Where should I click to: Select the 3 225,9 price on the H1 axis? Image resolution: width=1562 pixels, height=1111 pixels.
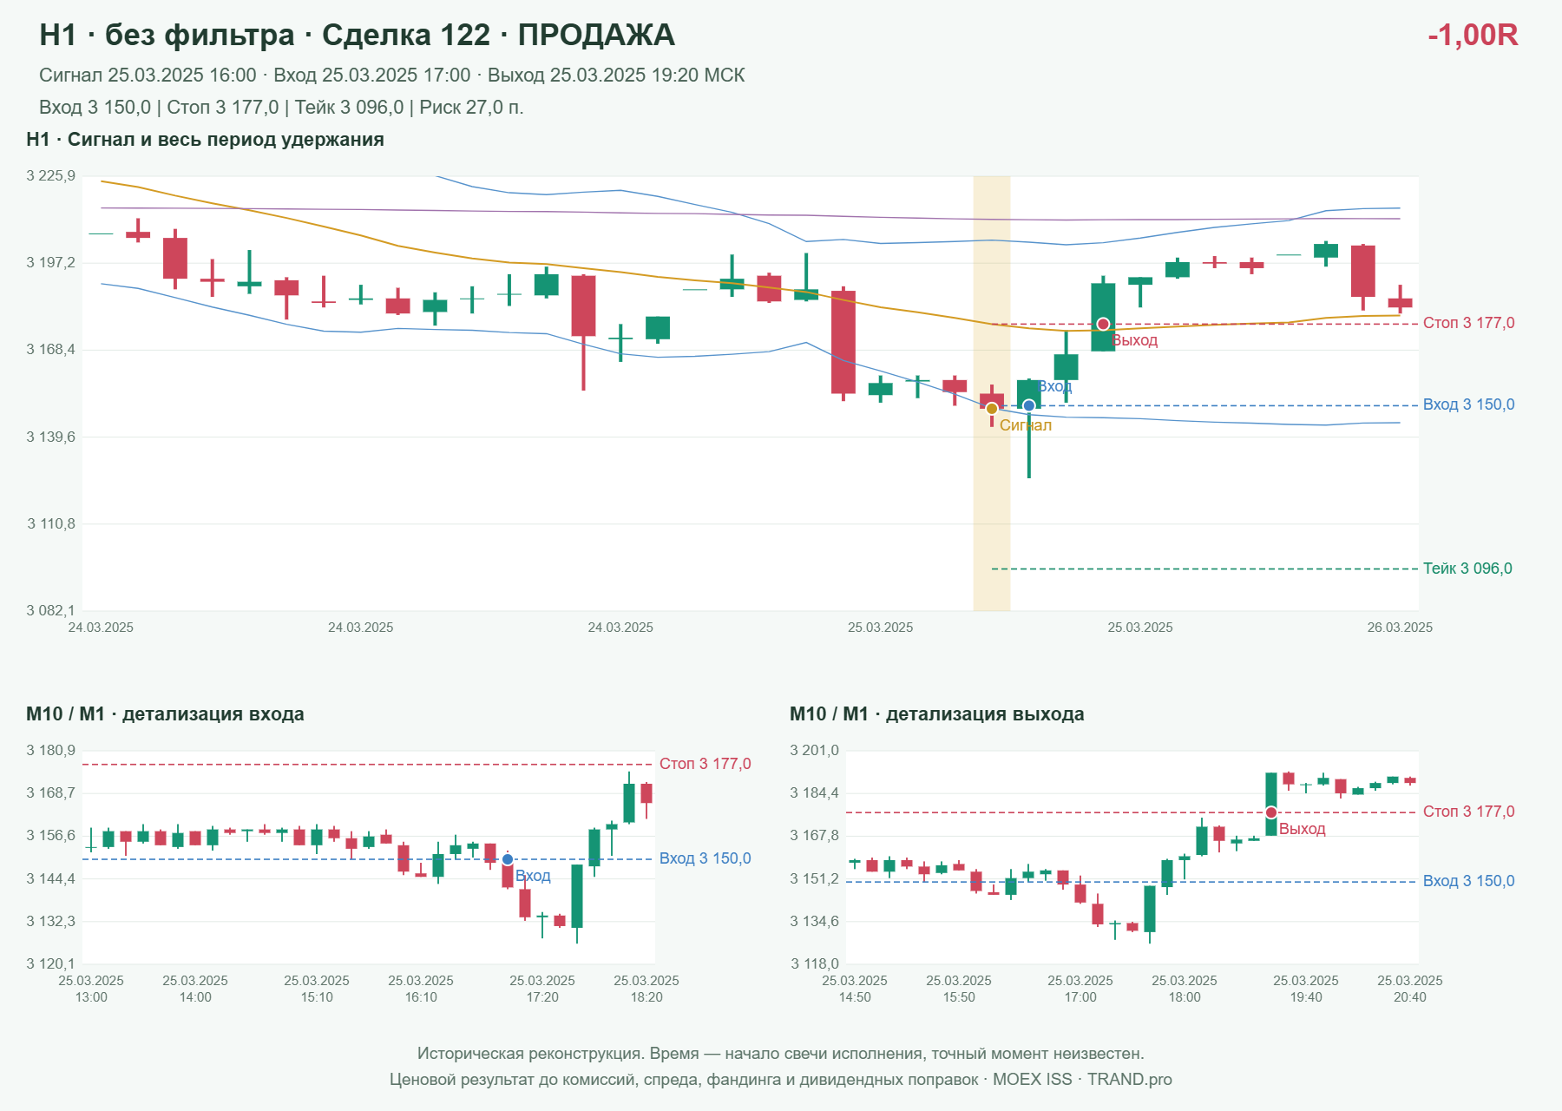(x=51, y=176)
